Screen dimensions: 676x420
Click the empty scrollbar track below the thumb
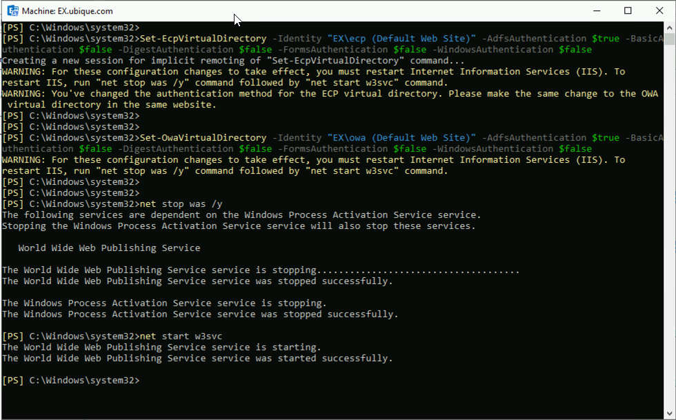tap(669, 224)
